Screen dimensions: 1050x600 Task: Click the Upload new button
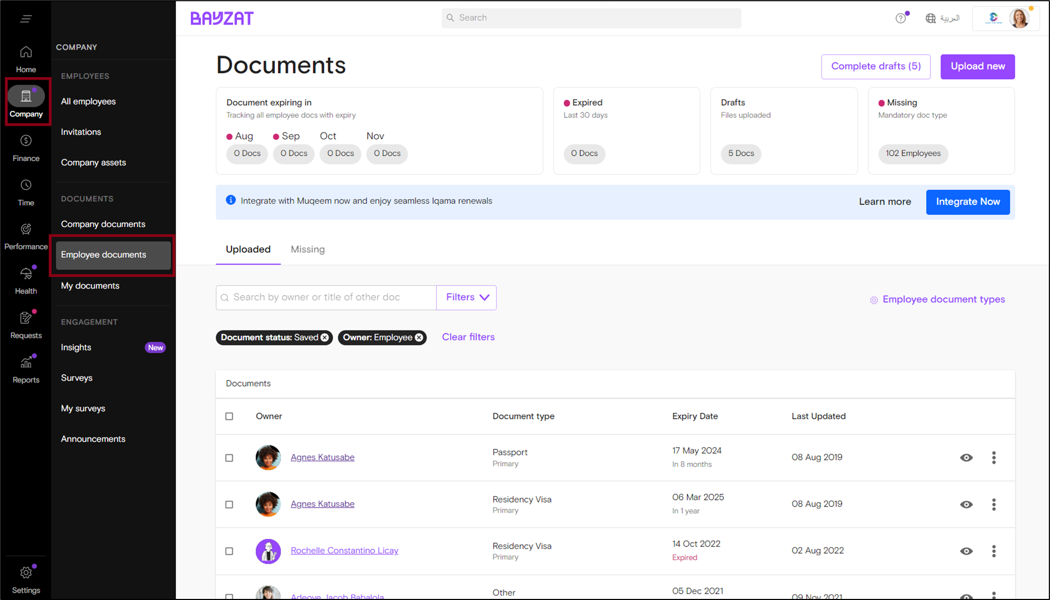977,66
